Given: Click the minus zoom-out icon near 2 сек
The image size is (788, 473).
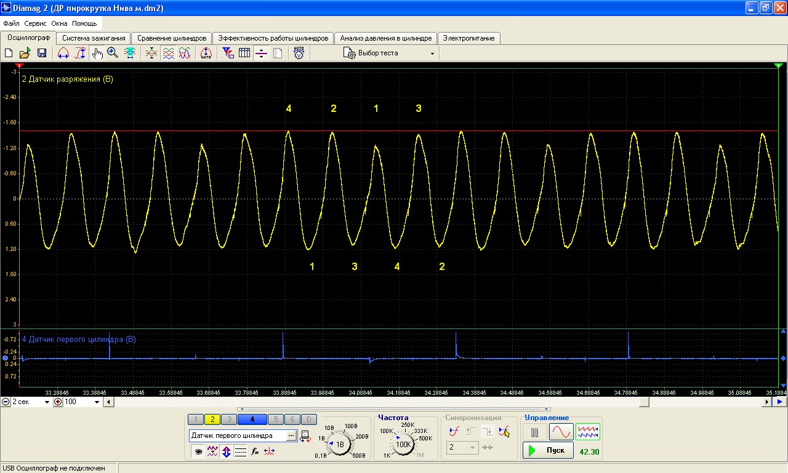Looking at the screenshot, I should [x=6, y=402].
